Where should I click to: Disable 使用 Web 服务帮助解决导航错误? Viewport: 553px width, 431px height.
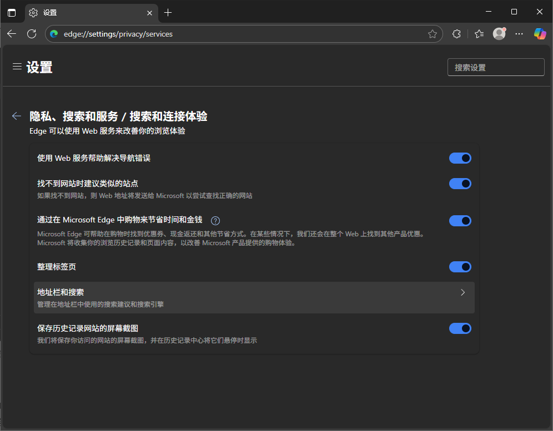point(460,158)
